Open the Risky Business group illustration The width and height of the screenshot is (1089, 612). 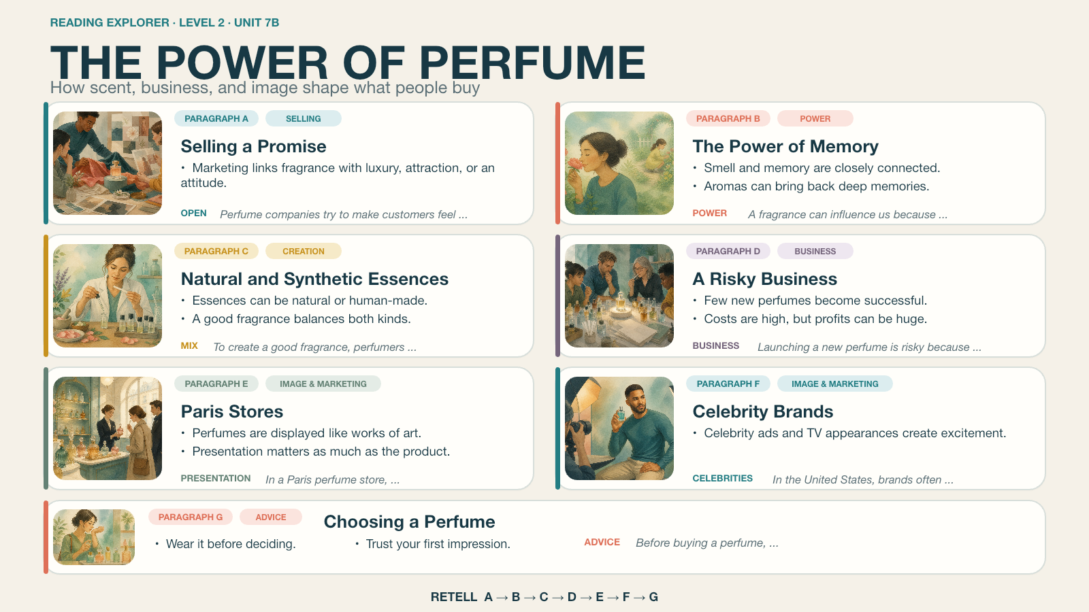tap(619, 296)
